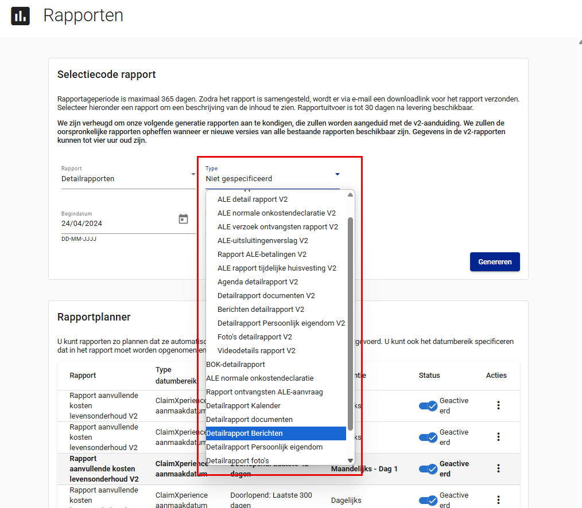Select Berichten detailrapport V2

276,309
